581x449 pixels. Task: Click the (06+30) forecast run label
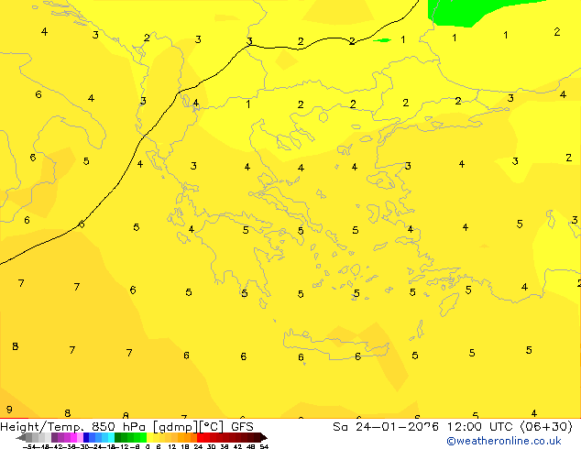tap(546, 427)
